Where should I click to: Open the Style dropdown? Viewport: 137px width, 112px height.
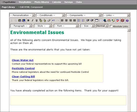coord(43,26)
